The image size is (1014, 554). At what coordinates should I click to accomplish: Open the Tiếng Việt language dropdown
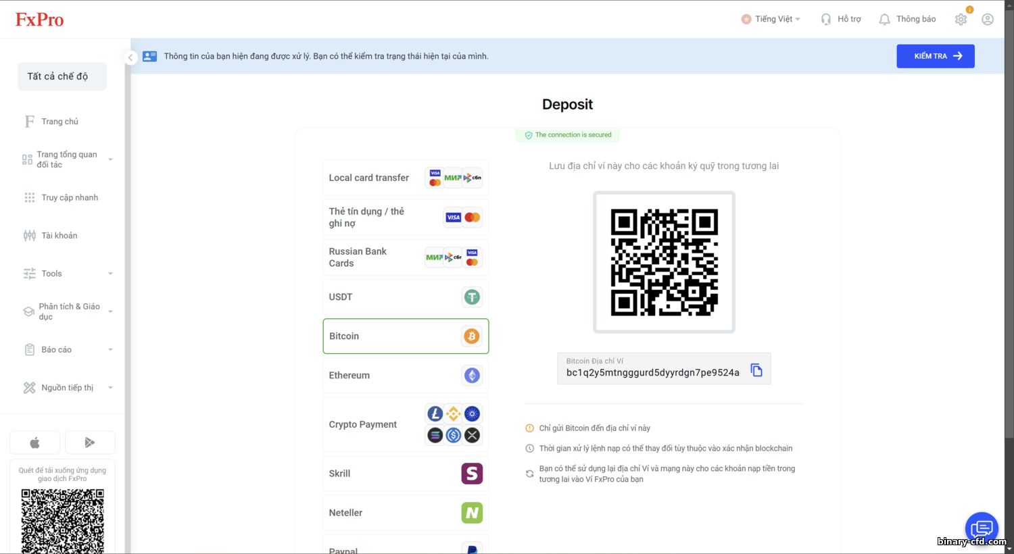pos(771,19)
